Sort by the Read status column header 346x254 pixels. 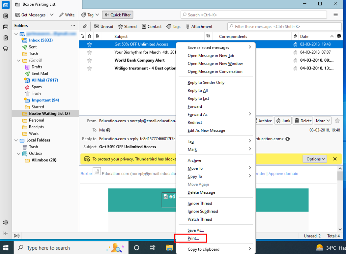pos(208,36)
